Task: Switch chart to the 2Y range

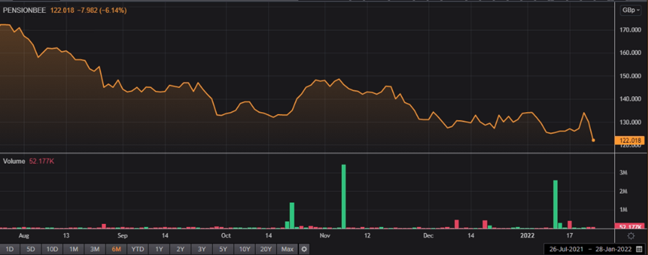Action: [180, 250]
